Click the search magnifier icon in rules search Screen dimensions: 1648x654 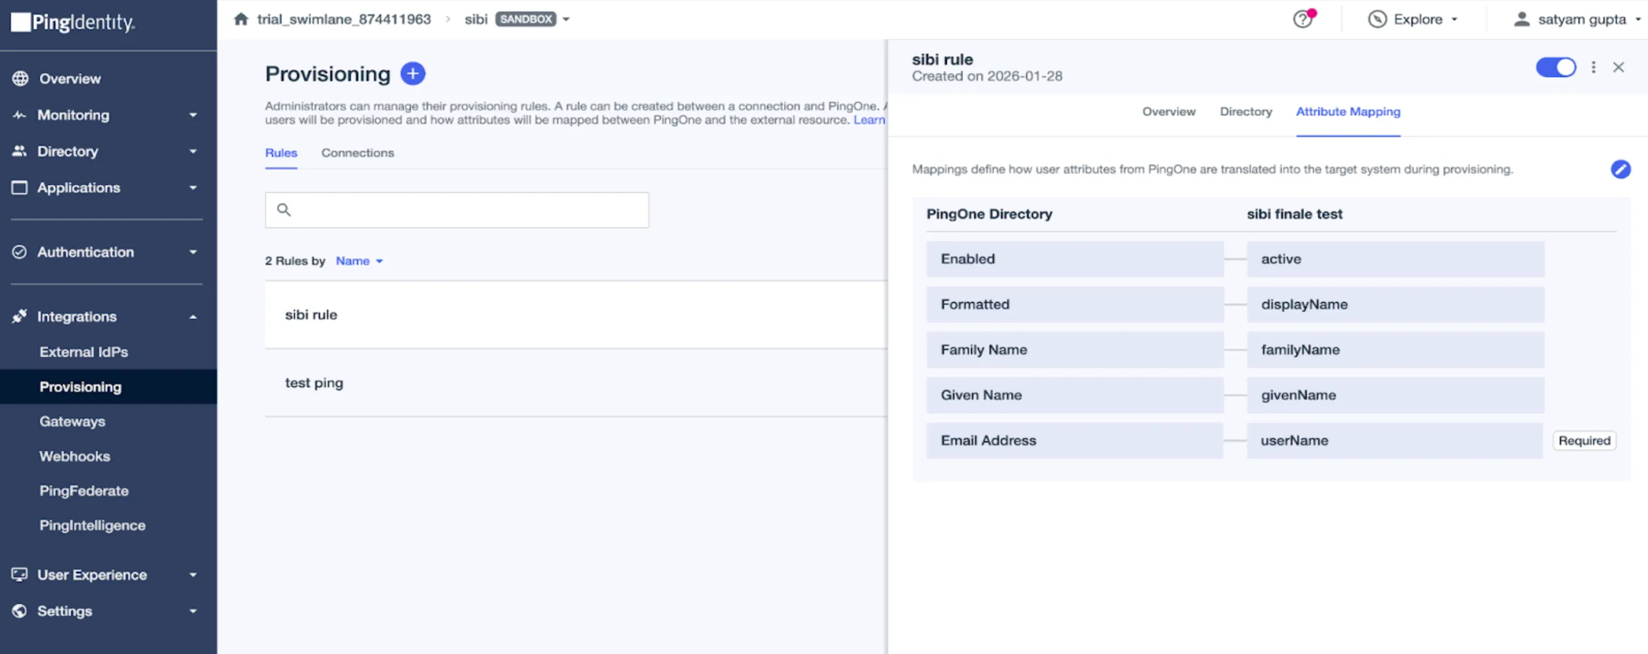tap(284, 209)
